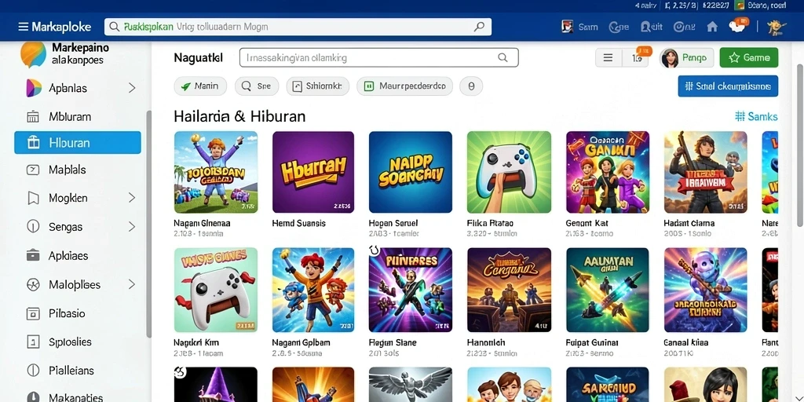This screenshot has width=804, height=402.
Task: Toggle the Maurrpedeerdco filter chip
Action: pos(404,86)
